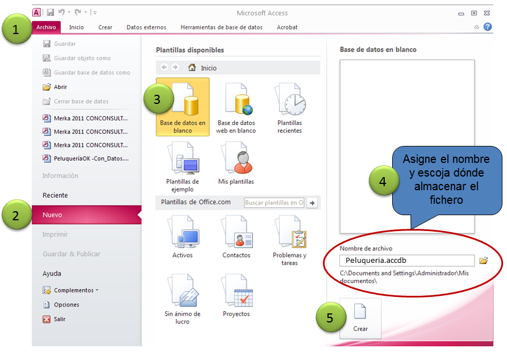The width and height of the screenshot is (507, 352).
Task: Open the Undo history dropdown arrow
Action: tap(69, 12)
